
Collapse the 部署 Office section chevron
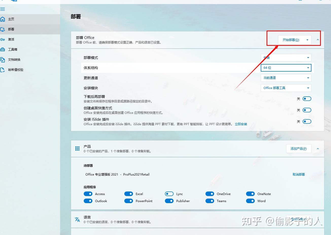pos(318,40)
